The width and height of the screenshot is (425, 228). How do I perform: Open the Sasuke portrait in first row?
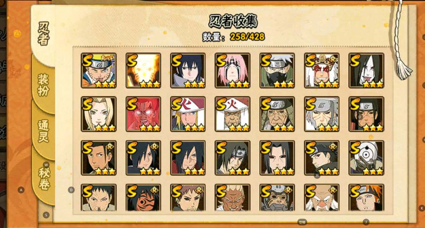pyautogui.click(x=188, y=71)
